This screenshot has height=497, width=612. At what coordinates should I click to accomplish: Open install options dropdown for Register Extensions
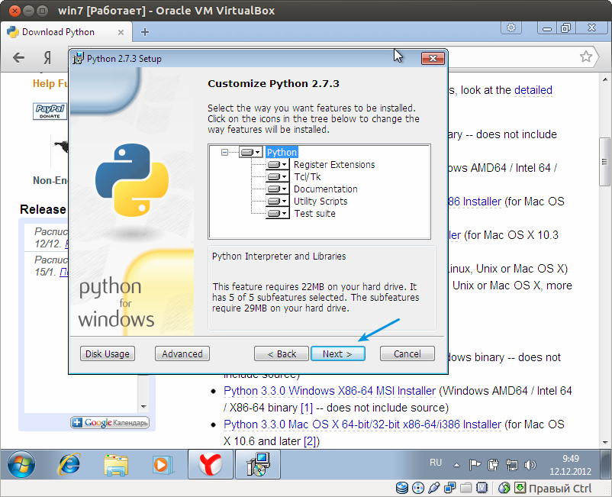click(x=278, y=164)
